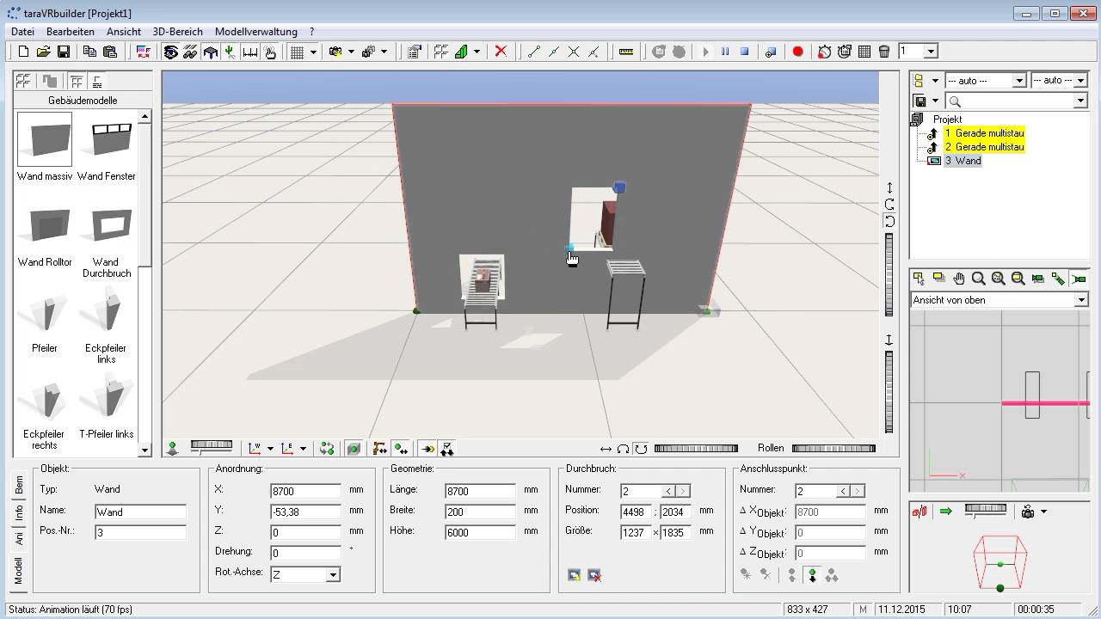The height and width of the screenshot is (619, 1101).
Task: Open the yellow ruler measuring tool
Action: pos(626,52)
